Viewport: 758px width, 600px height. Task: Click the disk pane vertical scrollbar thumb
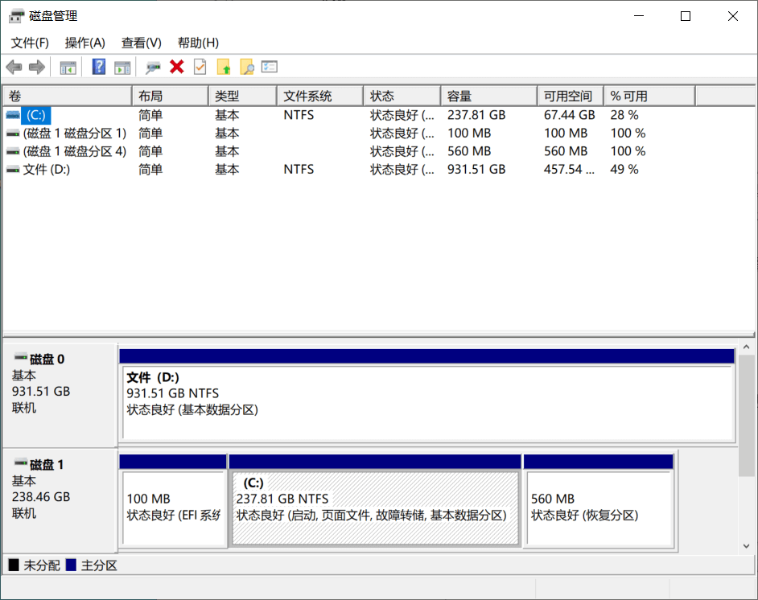point(747,416)
